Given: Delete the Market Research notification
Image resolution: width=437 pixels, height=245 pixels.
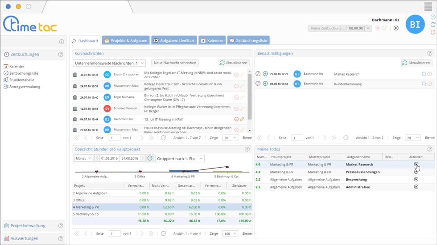Looking at the screenshot, I should [x=429, y=74].
